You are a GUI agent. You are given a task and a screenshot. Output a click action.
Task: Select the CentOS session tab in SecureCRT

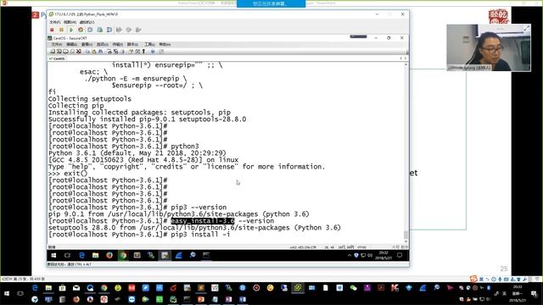click(x=57, y=58)
